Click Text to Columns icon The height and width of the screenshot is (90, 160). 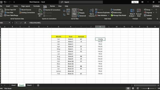pyautogui.click(x=91, y=10)
